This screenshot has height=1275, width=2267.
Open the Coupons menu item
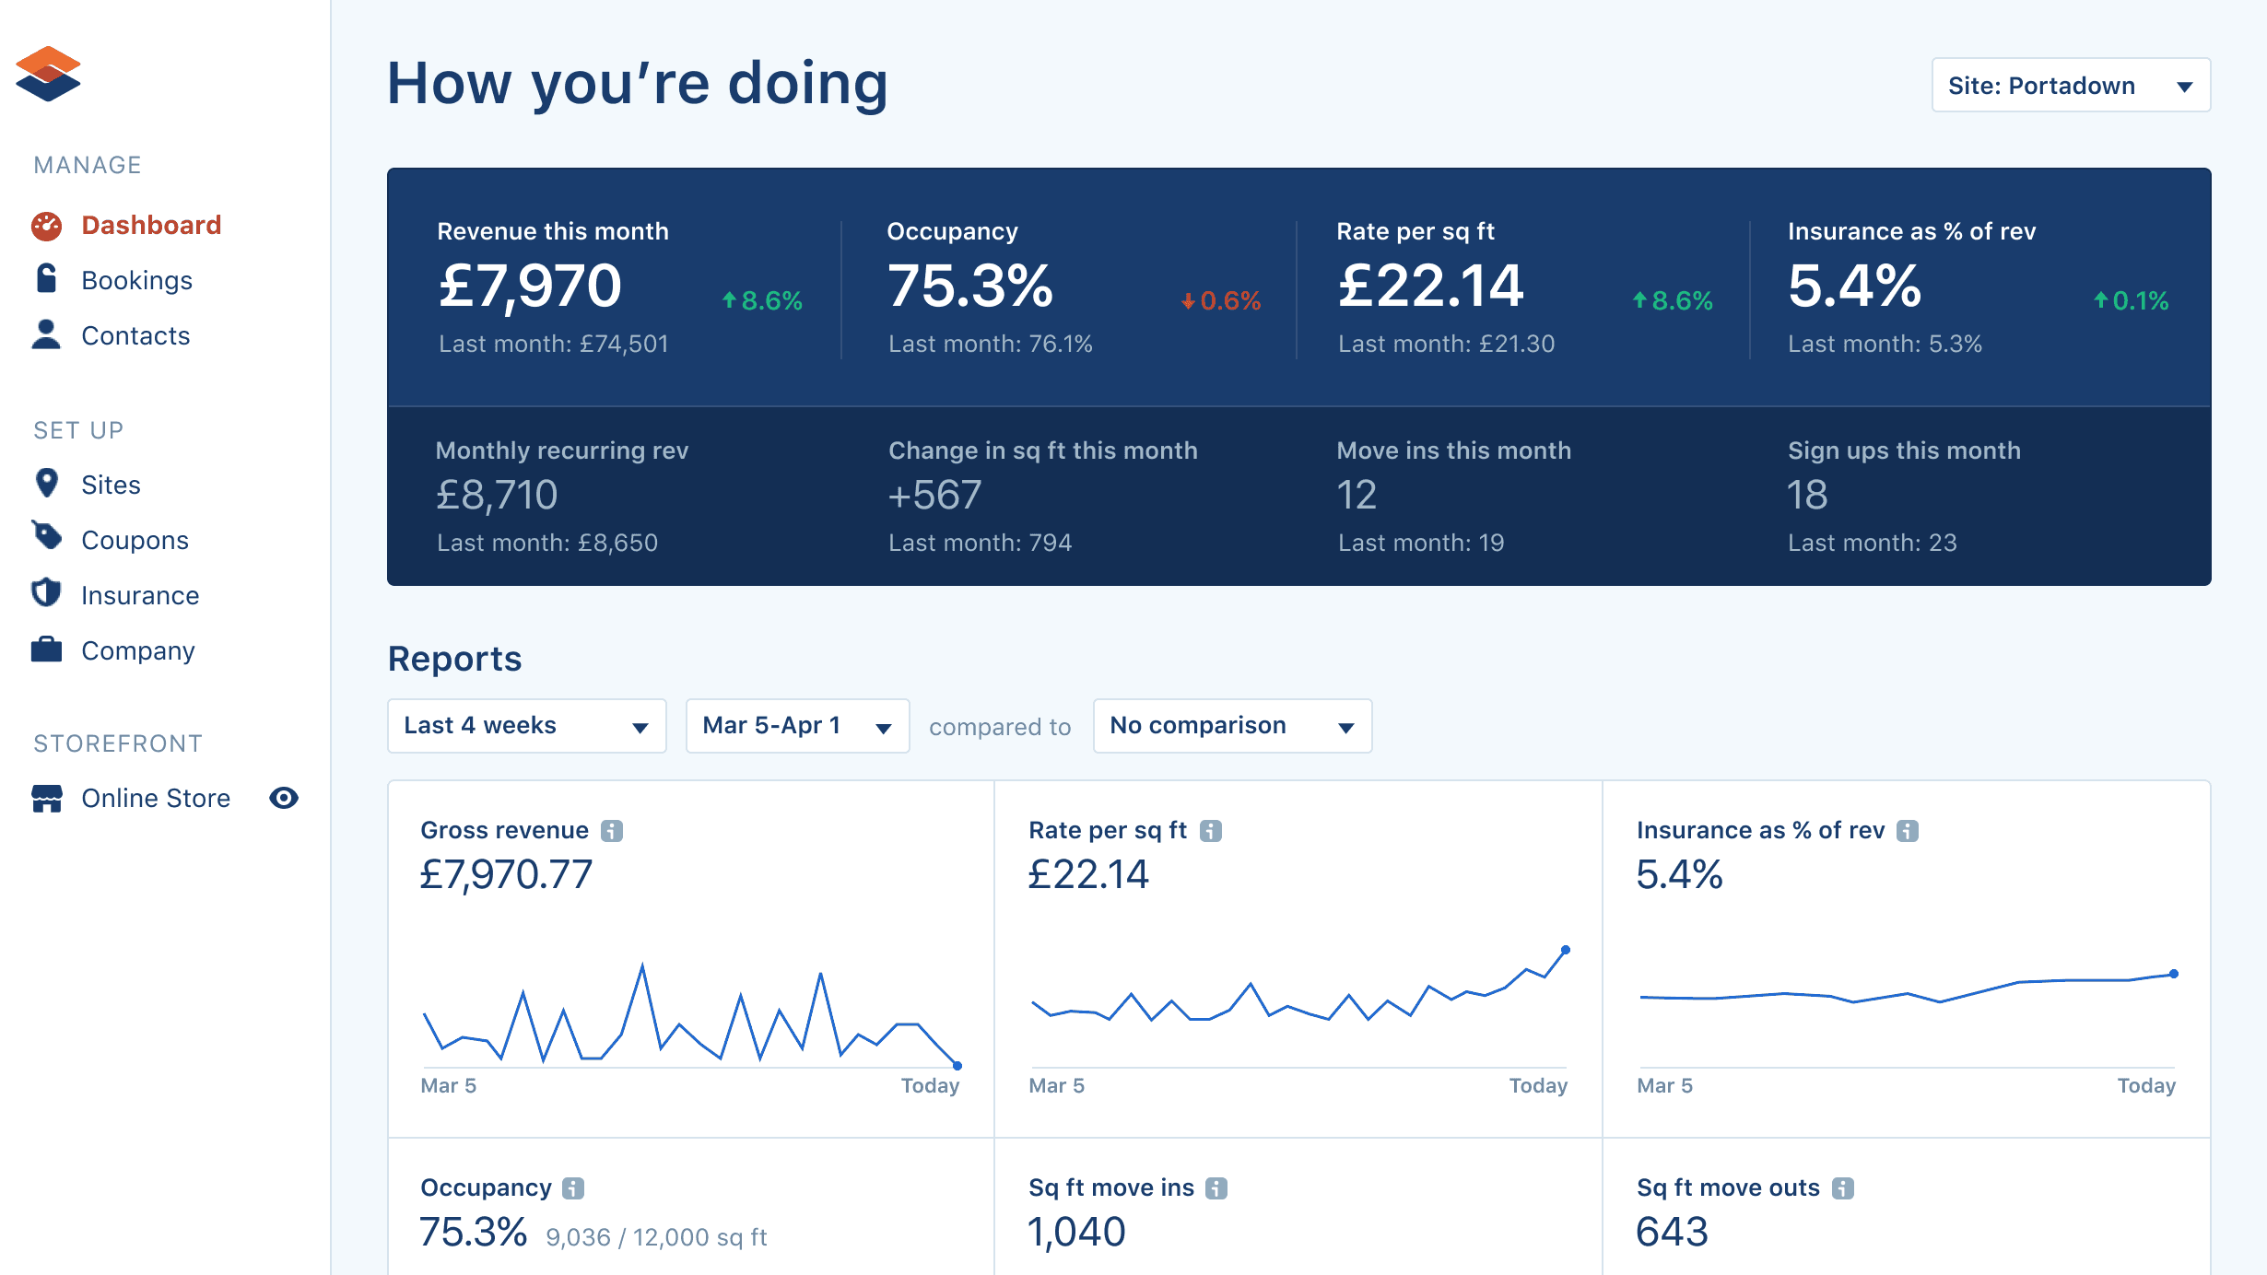(x=135, y=540)
